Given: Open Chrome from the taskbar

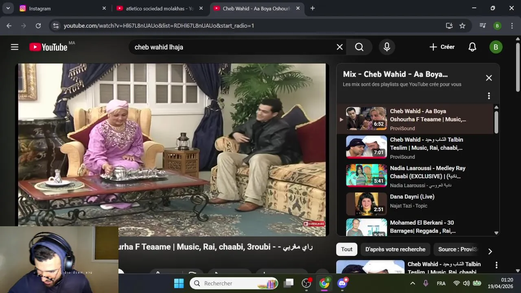Looking at the screenshot, I should click(x=324, y=283).
